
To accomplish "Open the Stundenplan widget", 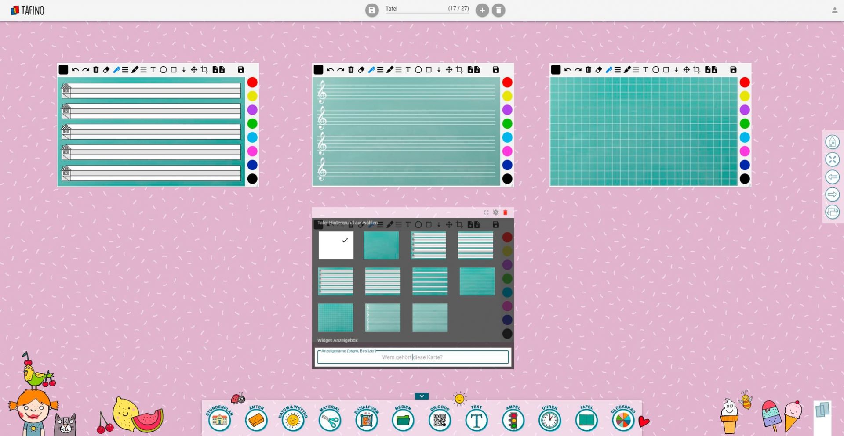I will 219,420.
